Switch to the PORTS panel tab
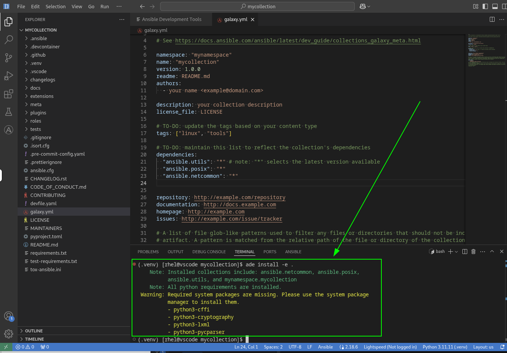The width and height of the screenshot is (507, 353). [270, 252]
